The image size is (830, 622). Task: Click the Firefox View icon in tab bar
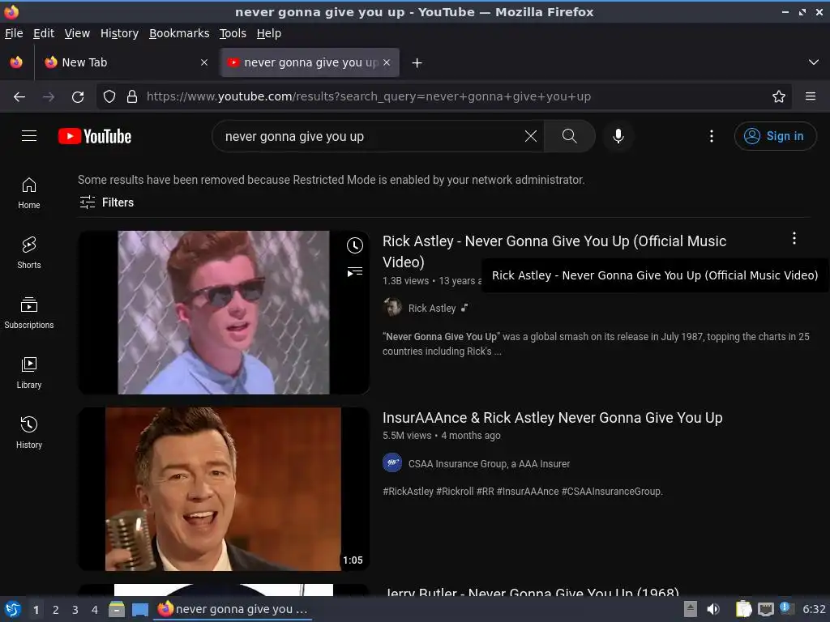point(16,62)
